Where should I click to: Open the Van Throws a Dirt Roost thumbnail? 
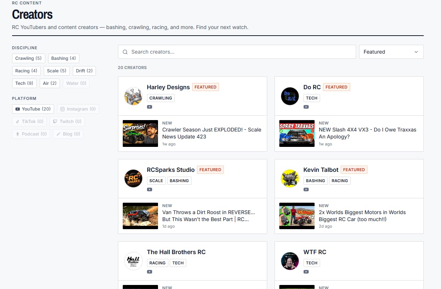(140, 216)
